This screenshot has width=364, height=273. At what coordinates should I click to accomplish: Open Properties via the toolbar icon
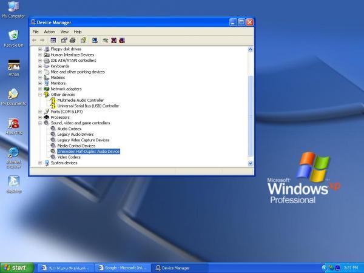coord(64,41)
